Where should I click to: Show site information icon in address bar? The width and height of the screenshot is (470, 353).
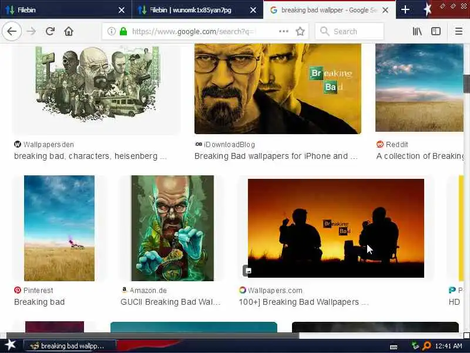[x=111, y=31]
